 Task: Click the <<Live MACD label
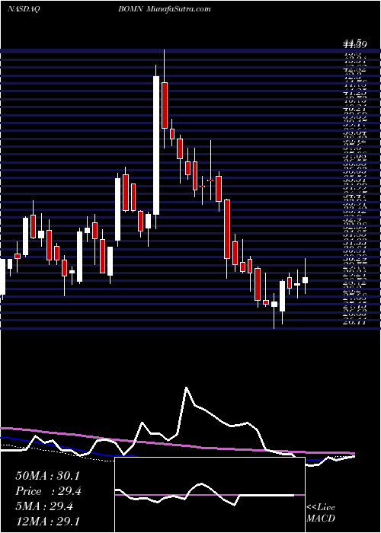[x=321, y=512]
